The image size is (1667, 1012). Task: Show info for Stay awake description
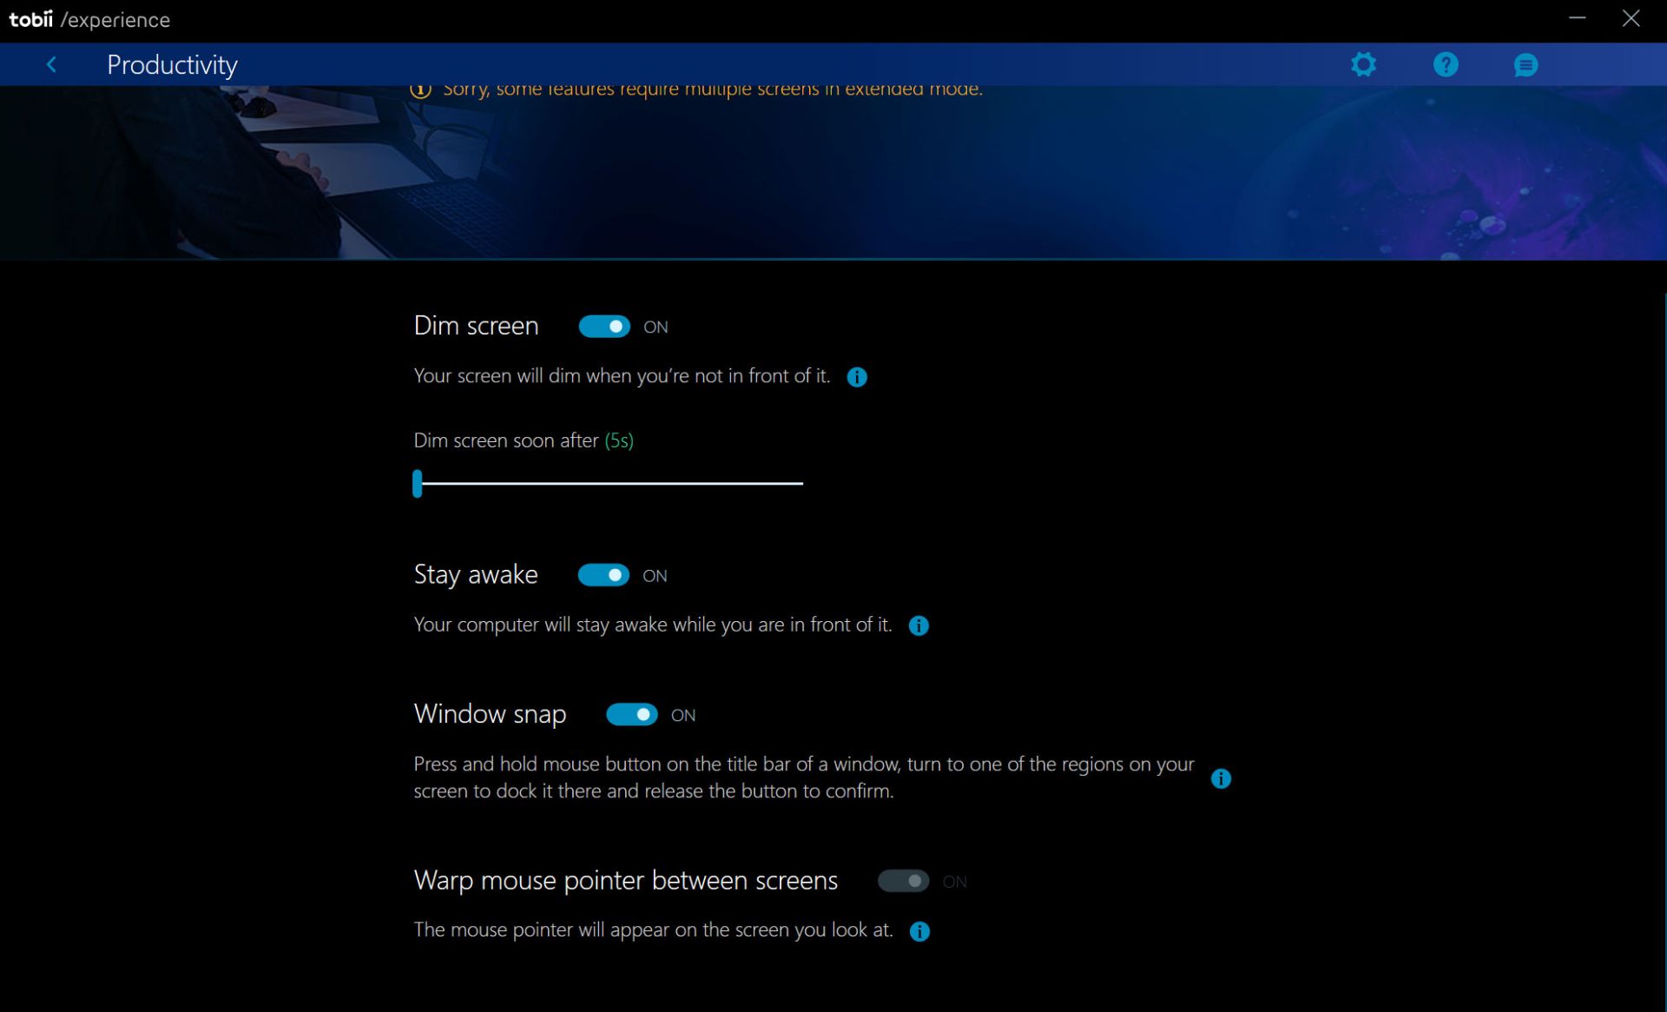tap(918, 625)
